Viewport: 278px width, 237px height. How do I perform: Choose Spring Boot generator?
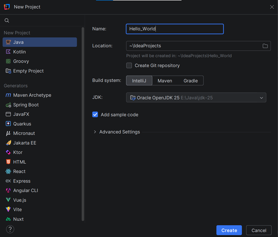tap(40, 105)
